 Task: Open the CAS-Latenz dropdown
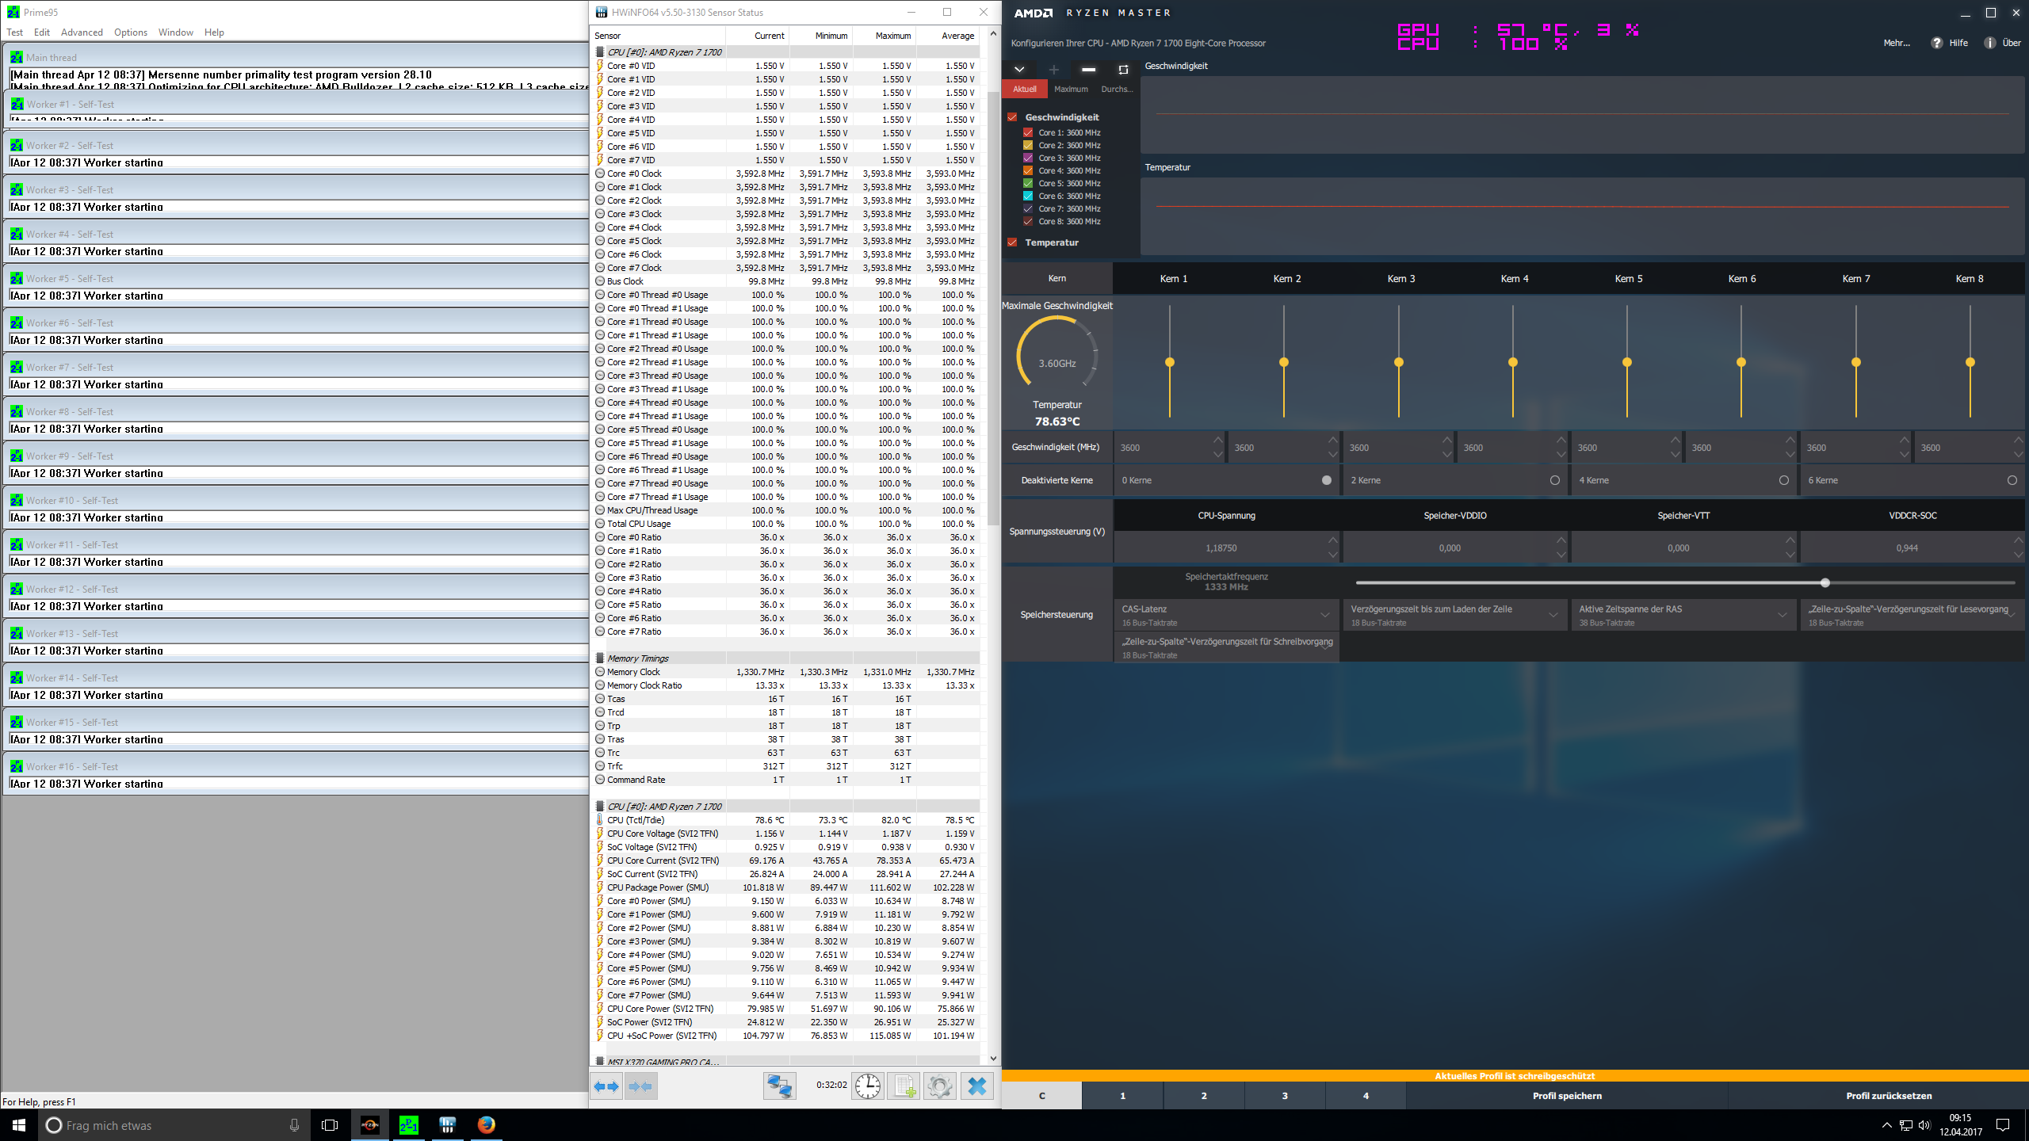pos(1324,615)
